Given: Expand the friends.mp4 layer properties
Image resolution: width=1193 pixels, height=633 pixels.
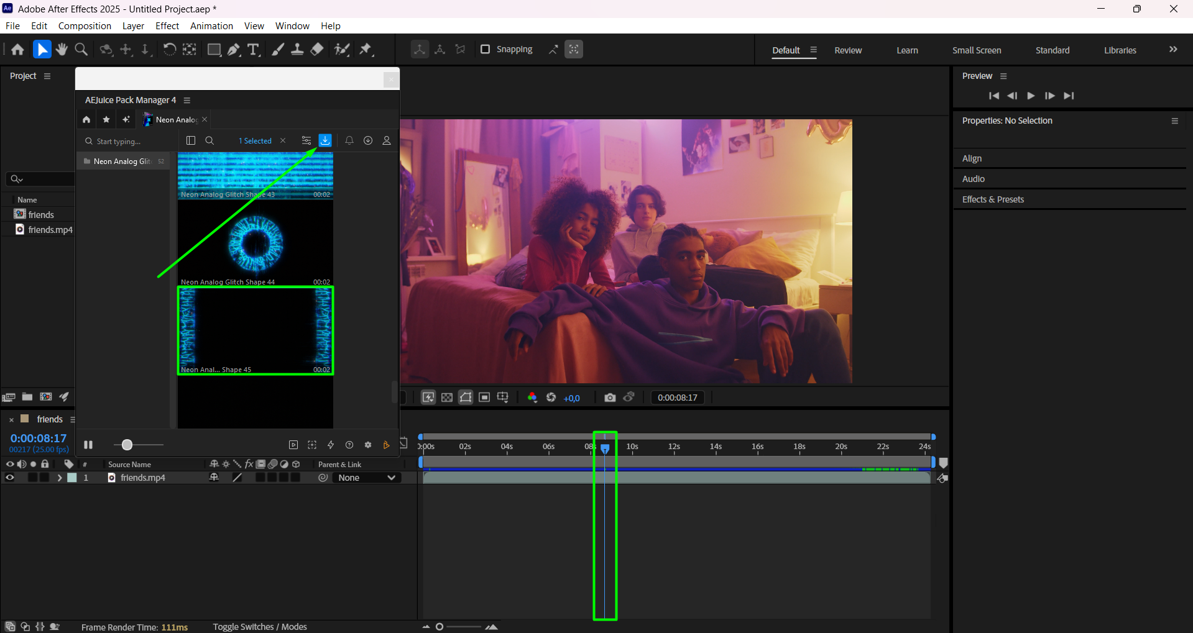Looking at the screenshot, I should pyautogui.click(x=60, y=478).
